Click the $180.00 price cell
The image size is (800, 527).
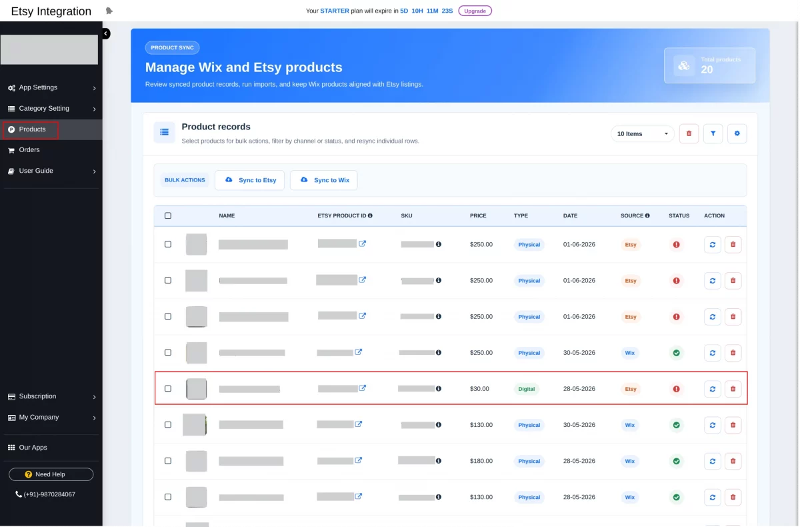click(481, 461)
